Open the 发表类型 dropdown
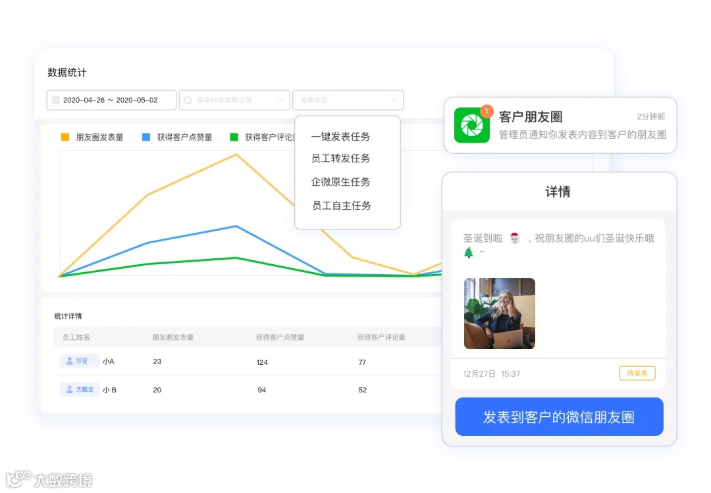 [348, 100]
